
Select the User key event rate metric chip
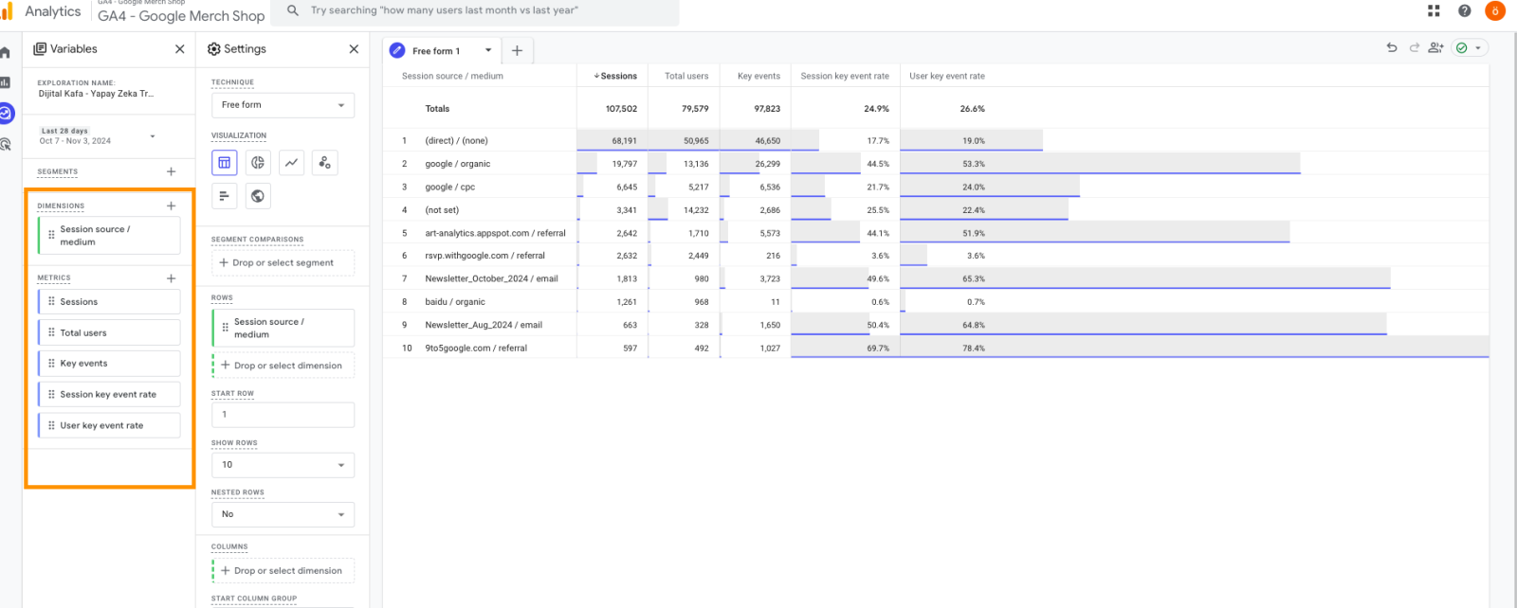[109, 426]
